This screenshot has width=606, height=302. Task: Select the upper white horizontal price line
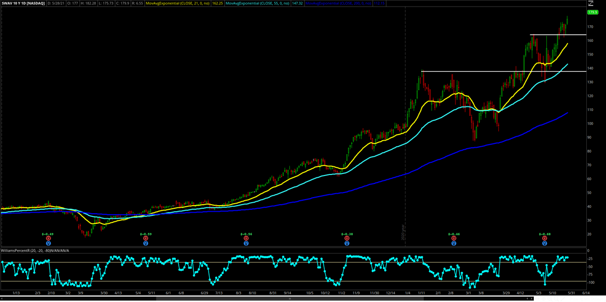click(x=558, y=35)
